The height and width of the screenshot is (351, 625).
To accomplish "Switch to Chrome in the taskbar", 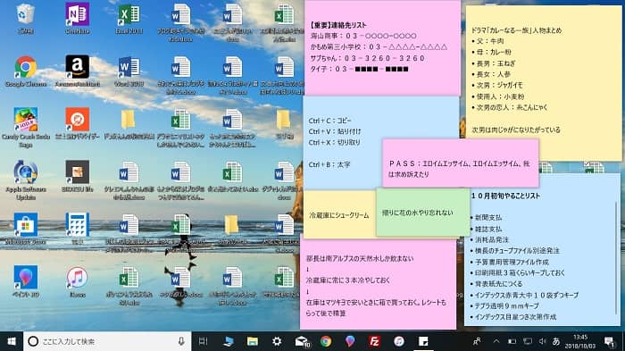I will [x=326, y=341].
